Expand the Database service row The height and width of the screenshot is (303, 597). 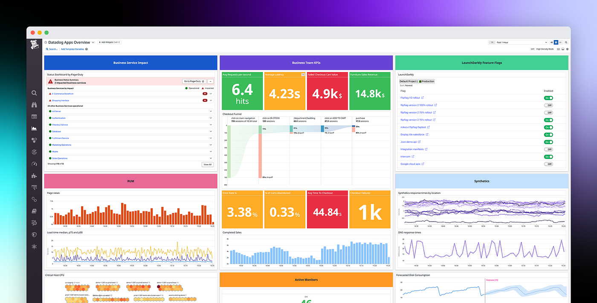[211, 131]
